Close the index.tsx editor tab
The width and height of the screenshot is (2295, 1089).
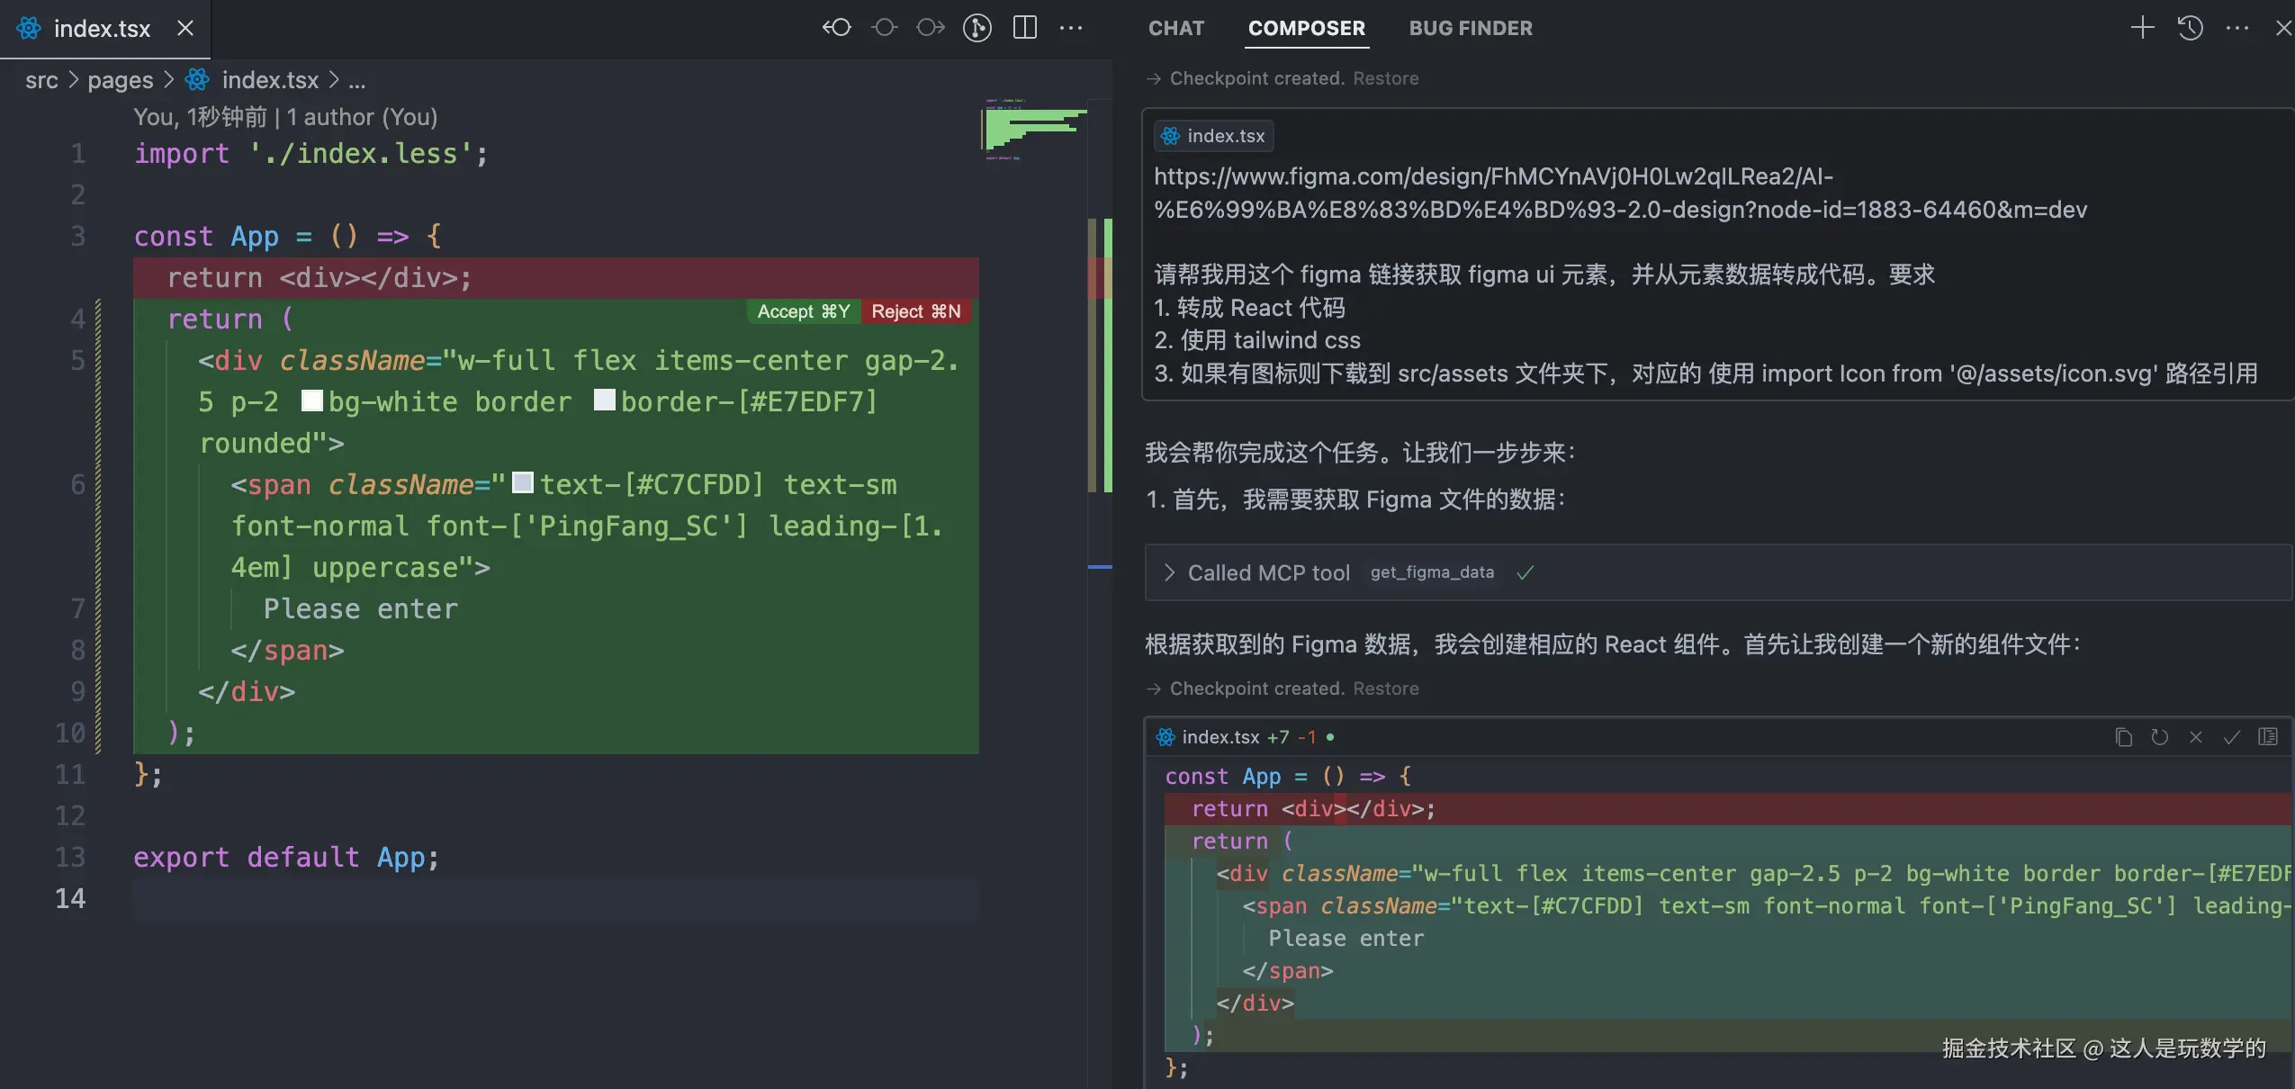[185, 28]
